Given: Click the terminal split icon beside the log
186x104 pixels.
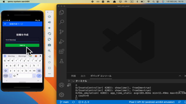Looking at the screenshot, I should [x=69, y=85].
